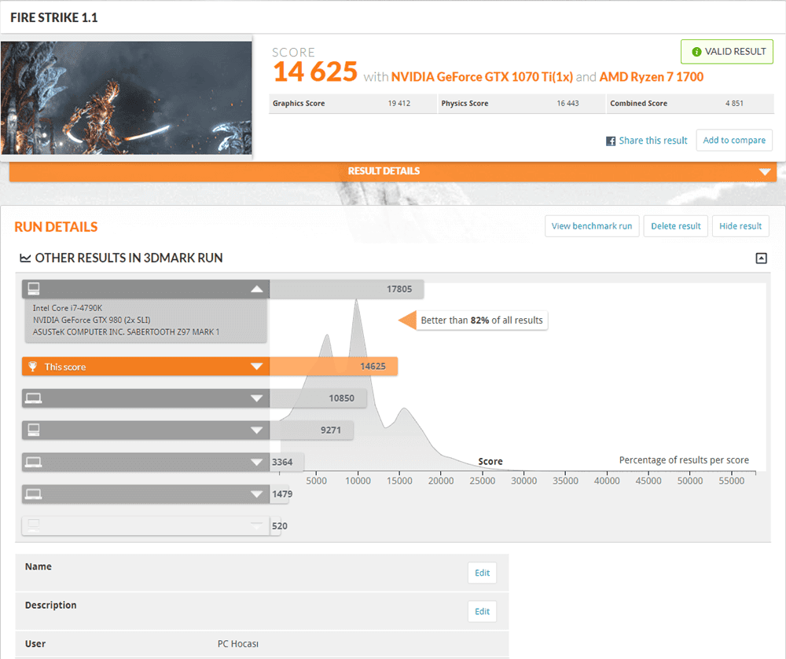Screen dimensions: 786x659
Task: Click the green Valid Result info icon
Action: [696, 52]
